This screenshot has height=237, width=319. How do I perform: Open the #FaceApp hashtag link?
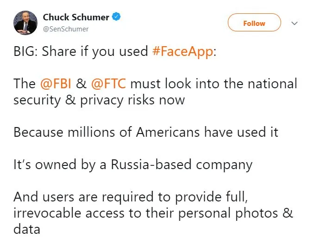(x=184, y=51)
